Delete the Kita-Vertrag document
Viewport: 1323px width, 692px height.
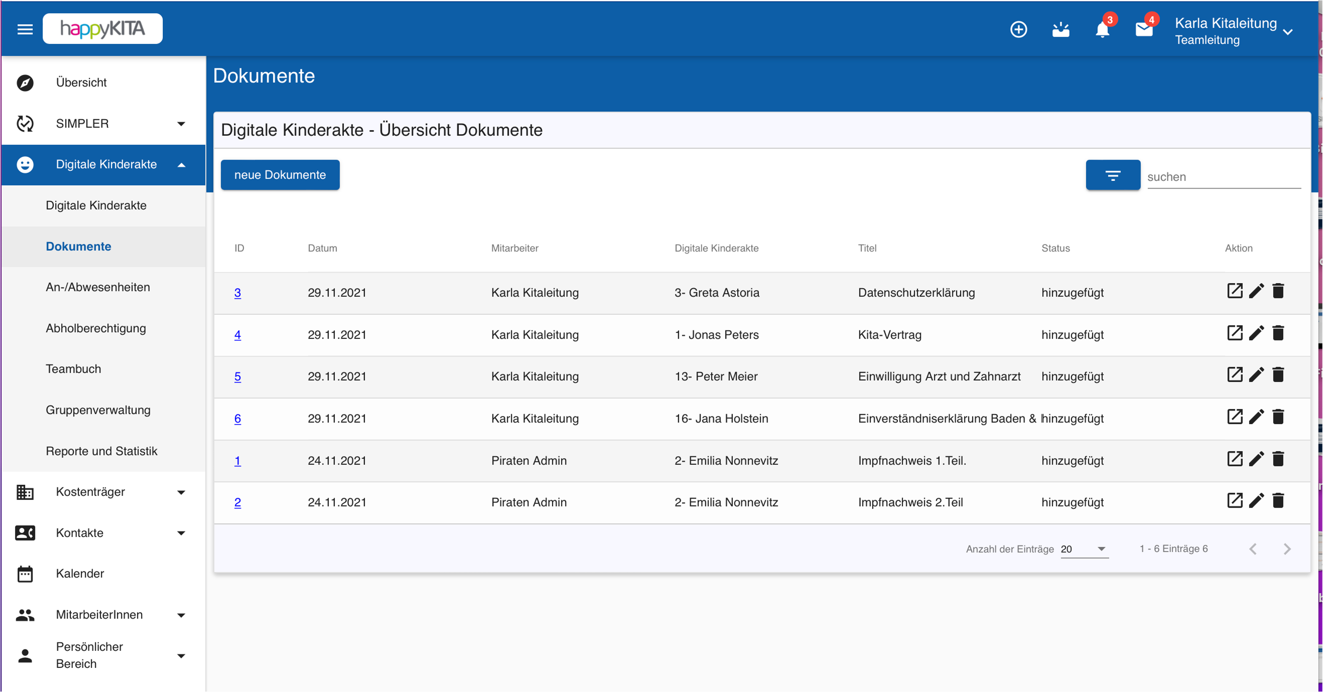(1278, 333)
